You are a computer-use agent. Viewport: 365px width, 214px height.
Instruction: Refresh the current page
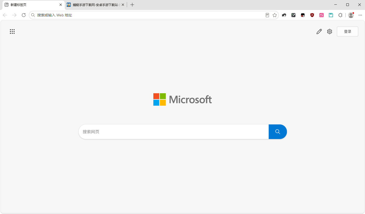coord(24,15)
